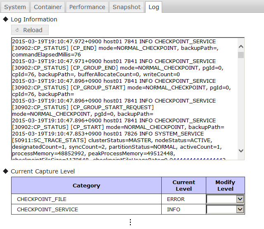Expand the CHECKPOINT_SERVICE Modify Level dropdown
The height and width of the screenshot is (229, 264).
(x=240, y=209)
